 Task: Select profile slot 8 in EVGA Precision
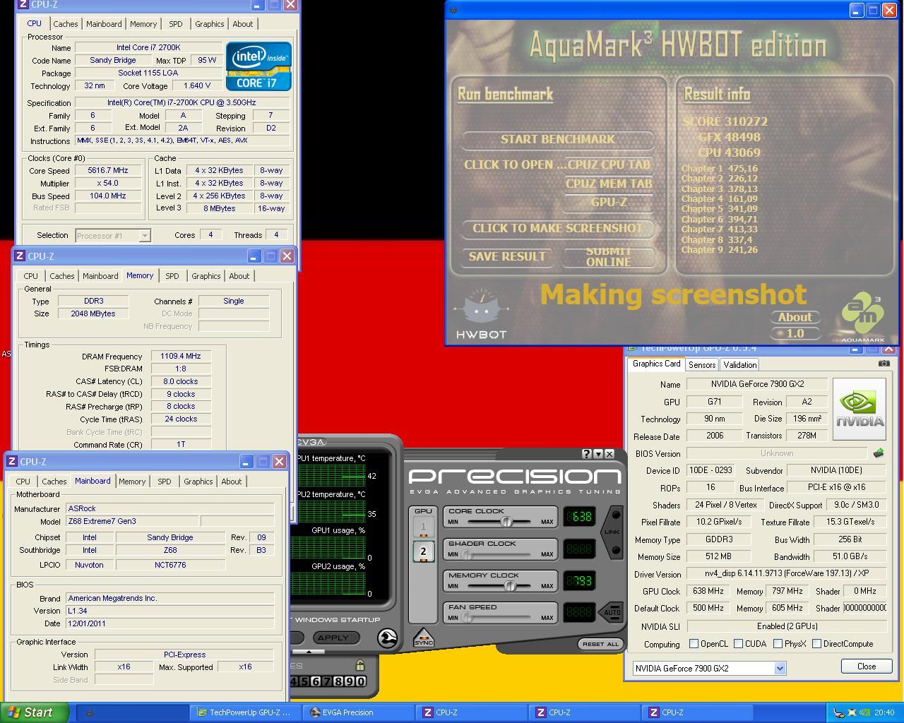(338, 681)
